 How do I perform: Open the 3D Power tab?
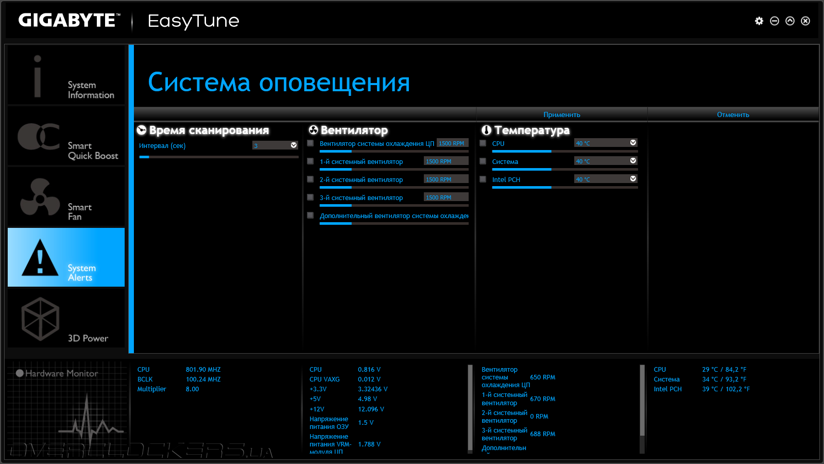pos(66,318)
